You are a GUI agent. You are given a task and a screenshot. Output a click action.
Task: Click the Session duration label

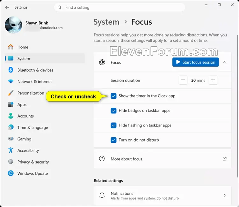click(125, 80)
